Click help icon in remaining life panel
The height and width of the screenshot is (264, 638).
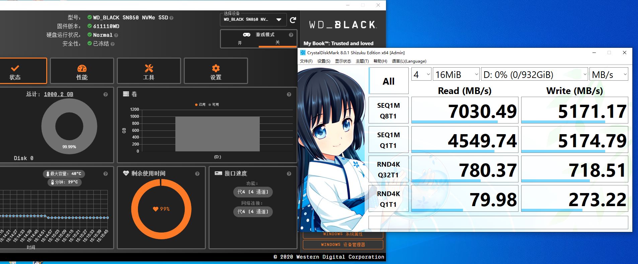point(197,174)
